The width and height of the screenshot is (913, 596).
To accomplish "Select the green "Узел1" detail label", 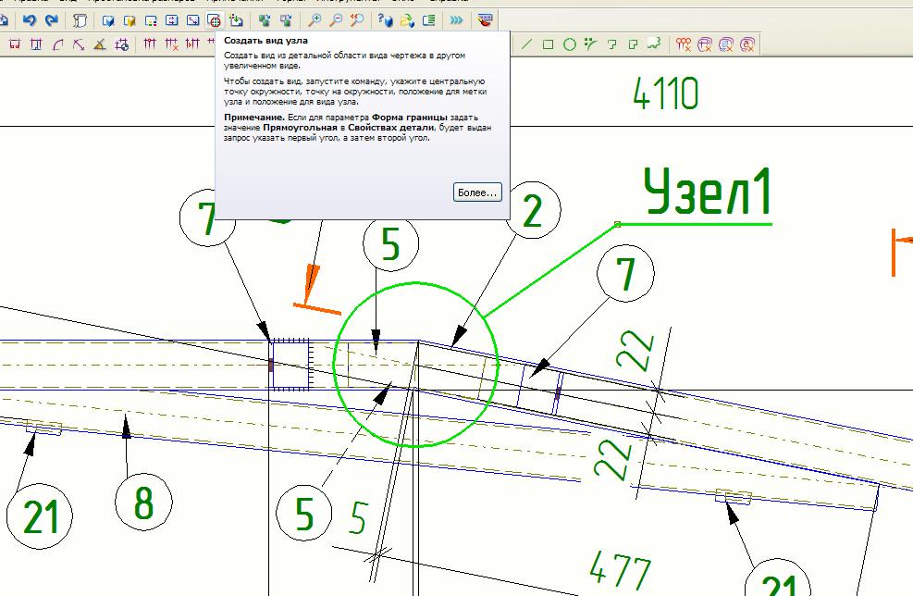I will pos(707,193).
